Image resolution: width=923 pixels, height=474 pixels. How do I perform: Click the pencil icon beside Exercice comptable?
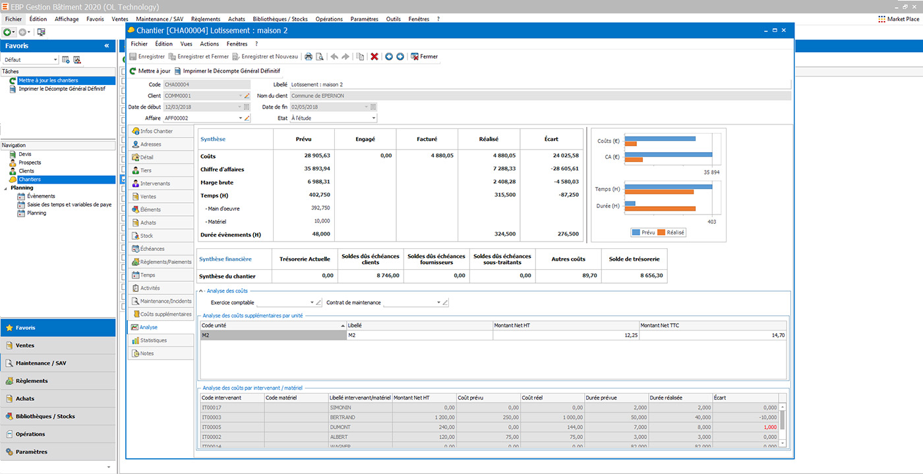pyautogui.click(x=318, y=303)
